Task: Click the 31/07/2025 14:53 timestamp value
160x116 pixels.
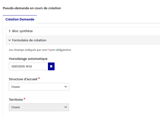Action: [x=22, y=66]
